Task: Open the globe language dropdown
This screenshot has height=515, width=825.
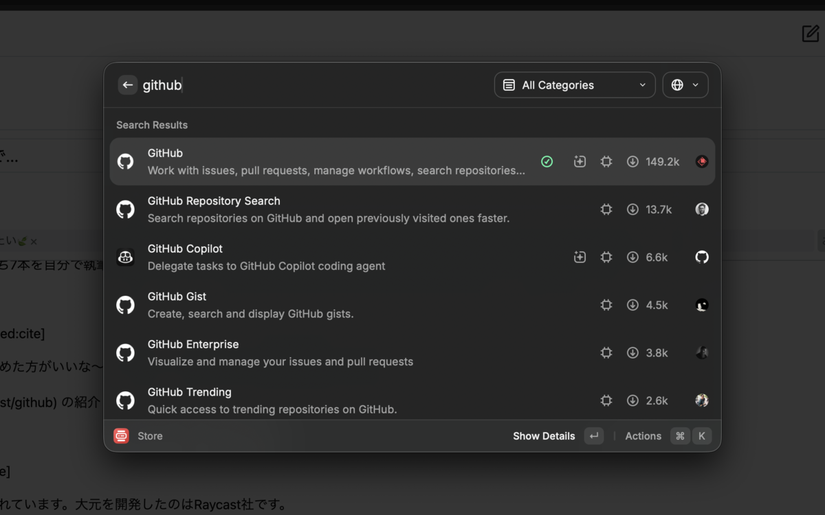Action: (685, 85)
